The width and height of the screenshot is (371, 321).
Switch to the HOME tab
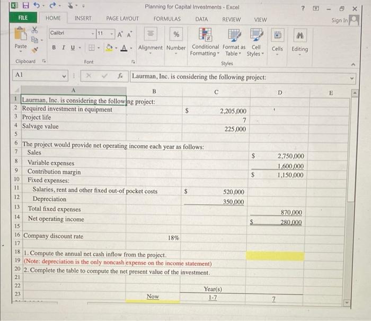pyautogui.click(x=53, y=18)
